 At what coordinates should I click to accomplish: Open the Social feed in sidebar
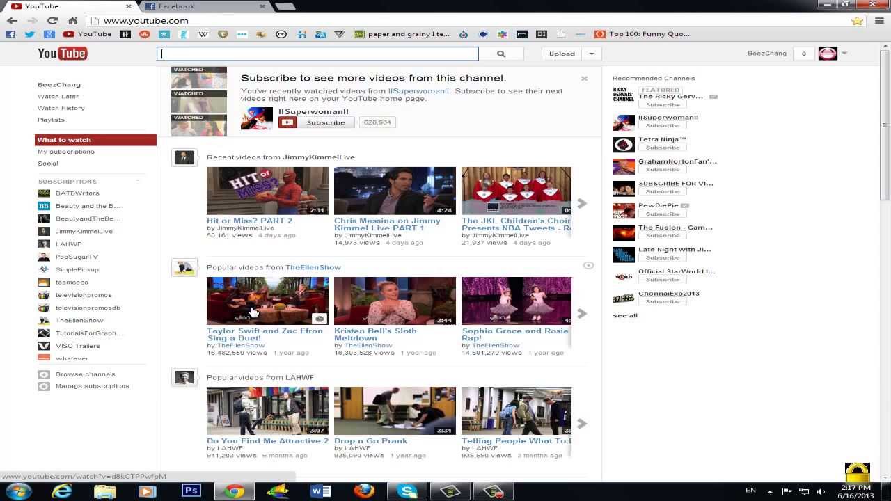(x=48, y=164)
